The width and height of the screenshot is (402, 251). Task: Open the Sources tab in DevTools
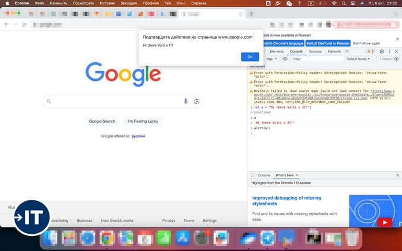(315, 52)
